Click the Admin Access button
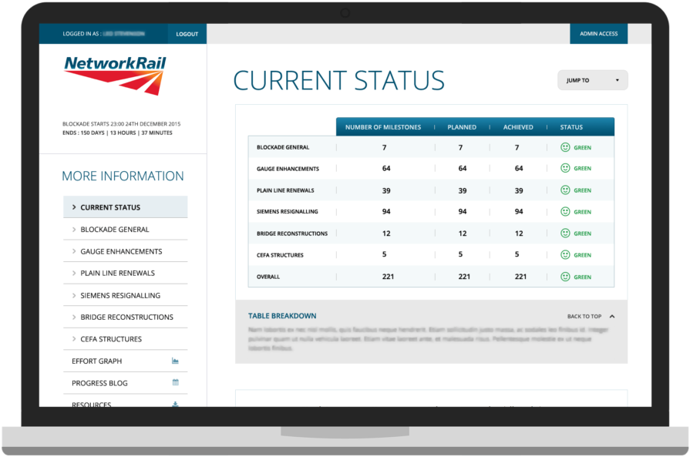690x457 pixels. point(598,34)
